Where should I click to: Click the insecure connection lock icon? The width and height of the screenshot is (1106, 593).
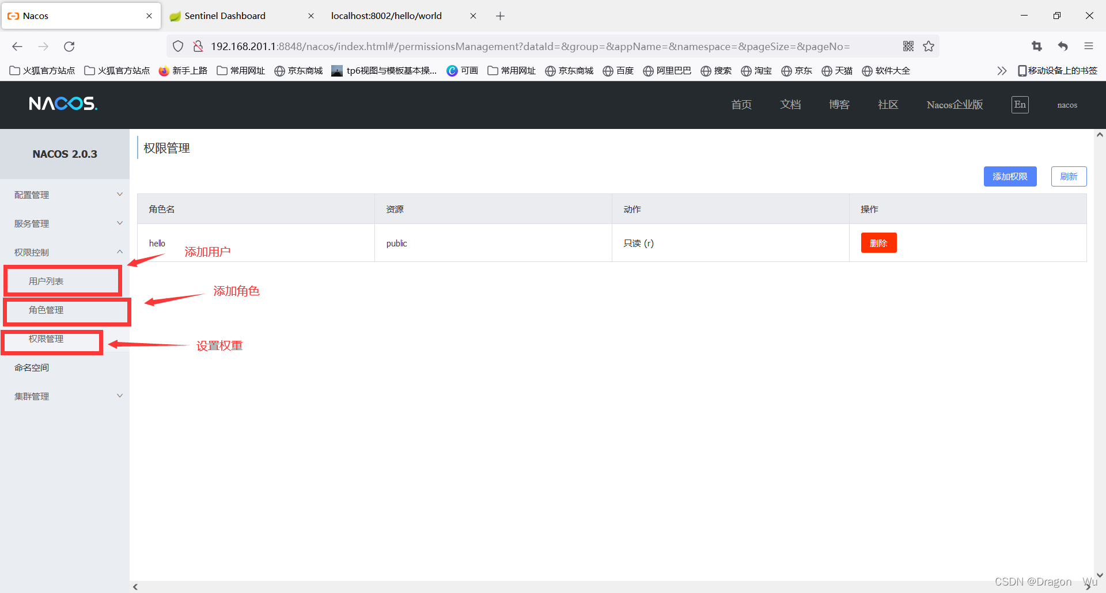(198, 47)
